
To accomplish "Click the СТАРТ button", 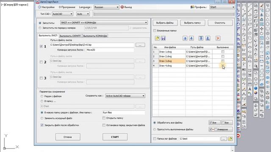I will click(x=115, y=137).
